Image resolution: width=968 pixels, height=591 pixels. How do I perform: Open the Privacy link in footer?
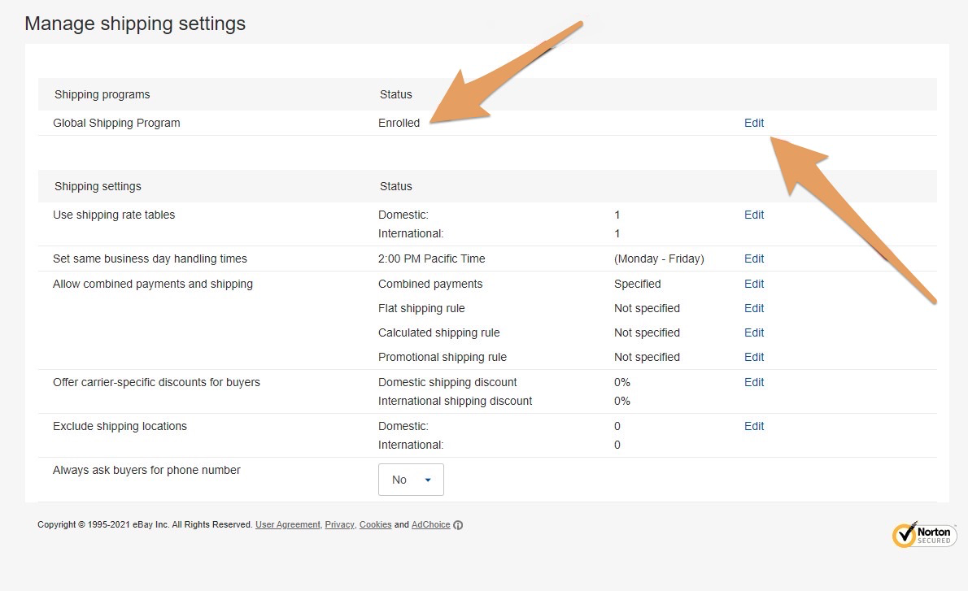tap(339, 524)
